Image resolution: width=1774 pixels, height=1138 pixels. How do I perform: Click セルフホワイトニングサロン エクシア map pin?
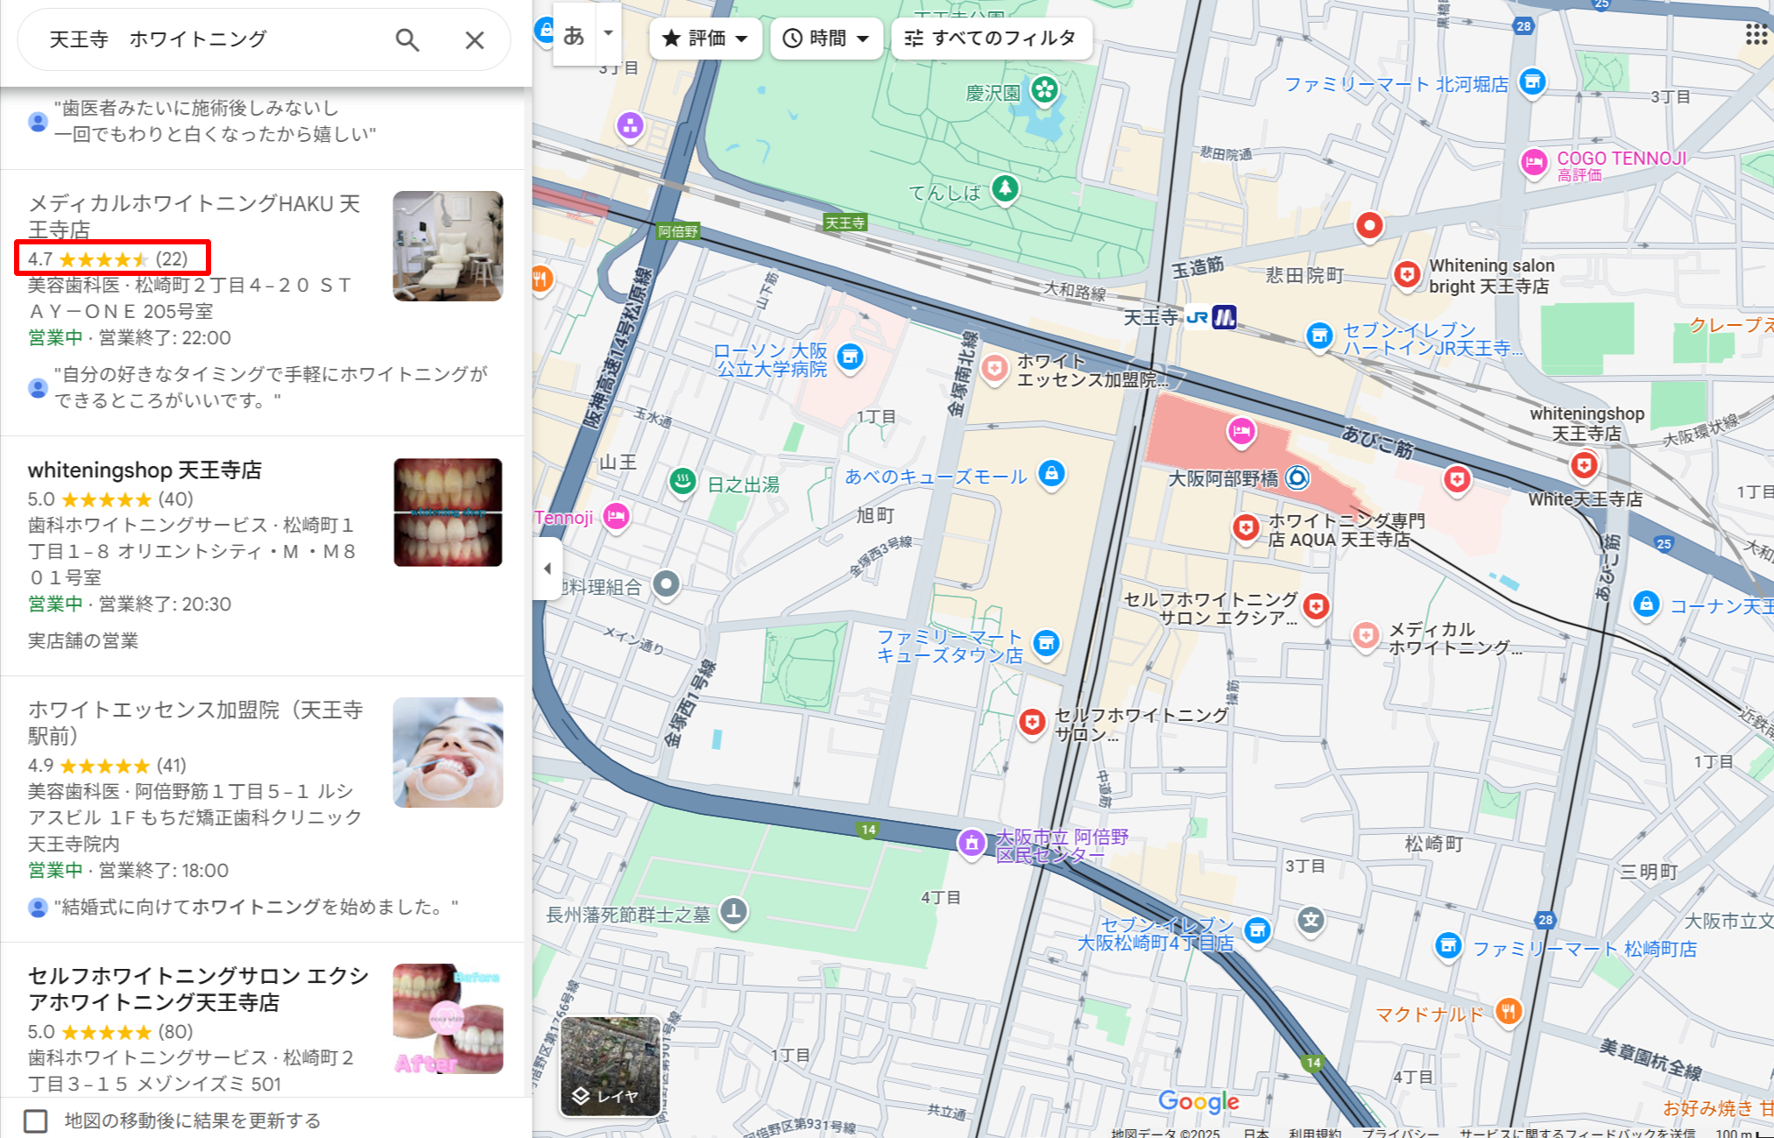(1315, 606)
